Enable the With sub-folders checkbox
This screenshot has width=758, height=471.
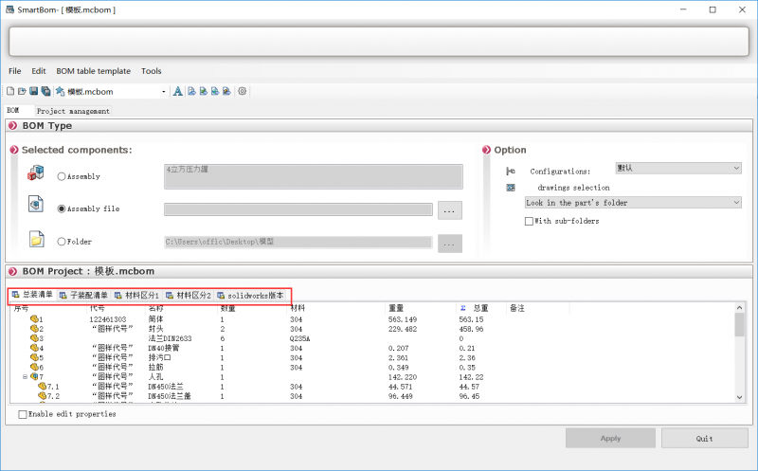tap(529, 221)
